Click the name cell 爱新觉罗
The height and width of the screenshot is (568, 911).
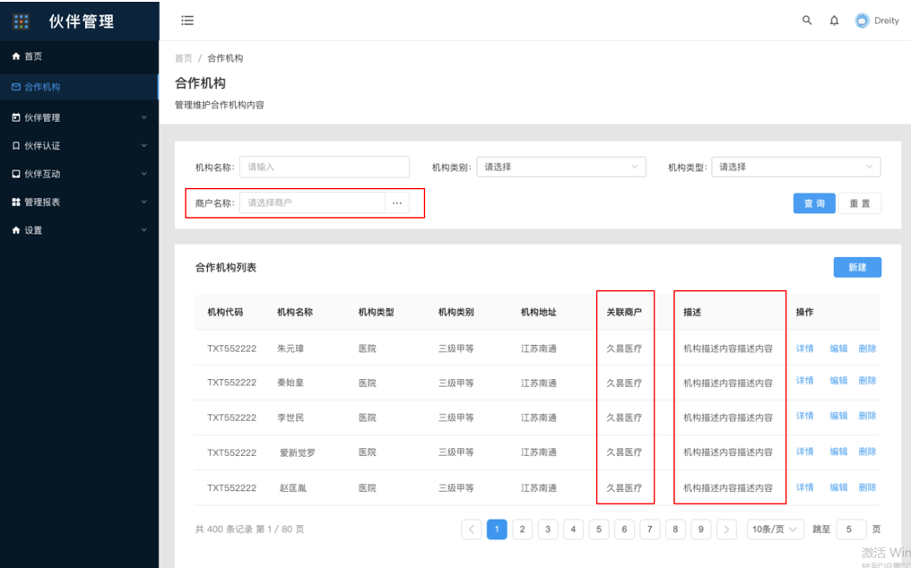pyautogui.click(x=298, y=452)
